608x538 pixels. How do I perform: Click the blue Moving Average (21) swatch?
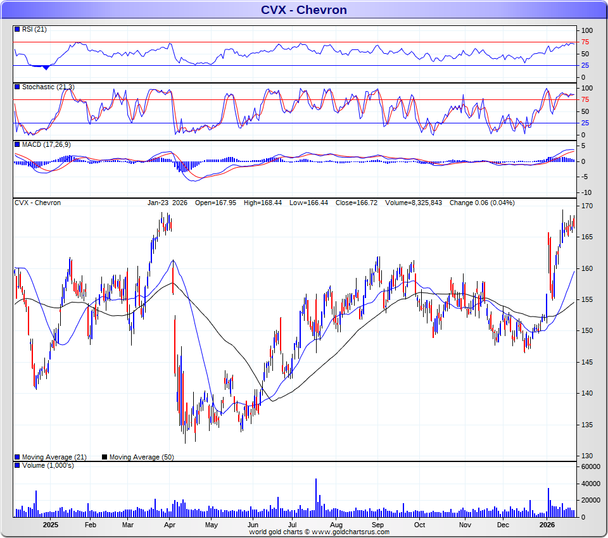17,457
